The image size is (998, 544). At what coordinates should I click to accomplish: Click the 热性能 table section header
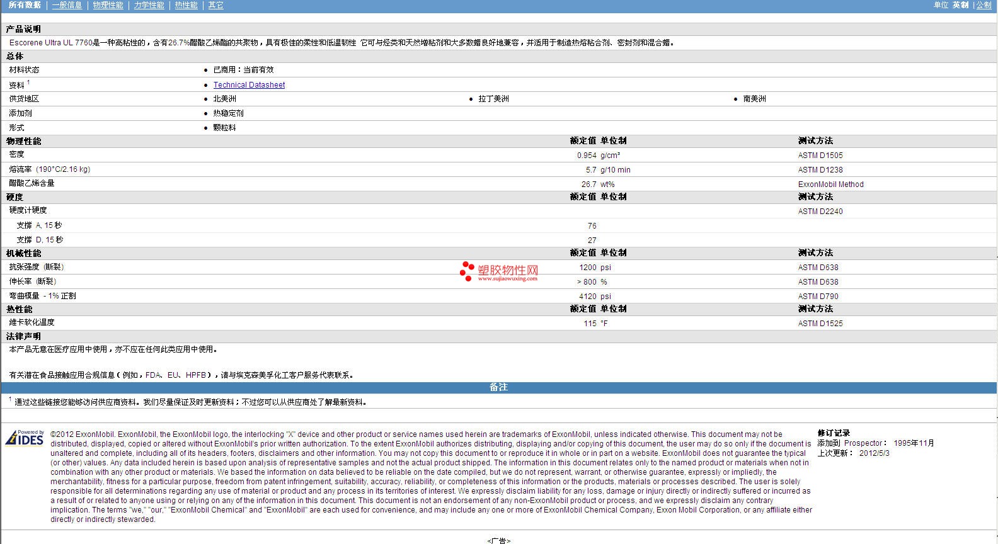click(19, 309)
